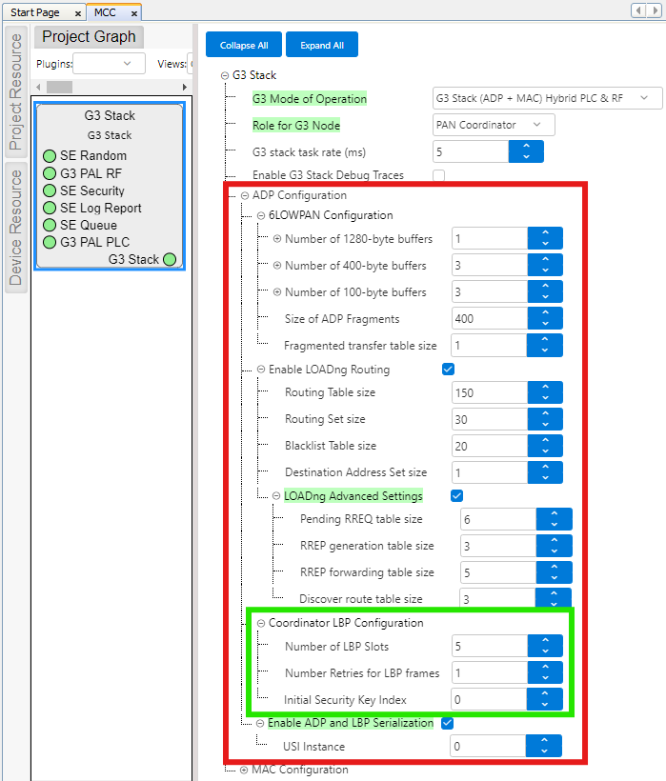Image resolution: width=666 pixels, height=781 pixels.
Task: Click the SE Log Report green connector dot
Action: click(50, 208)
